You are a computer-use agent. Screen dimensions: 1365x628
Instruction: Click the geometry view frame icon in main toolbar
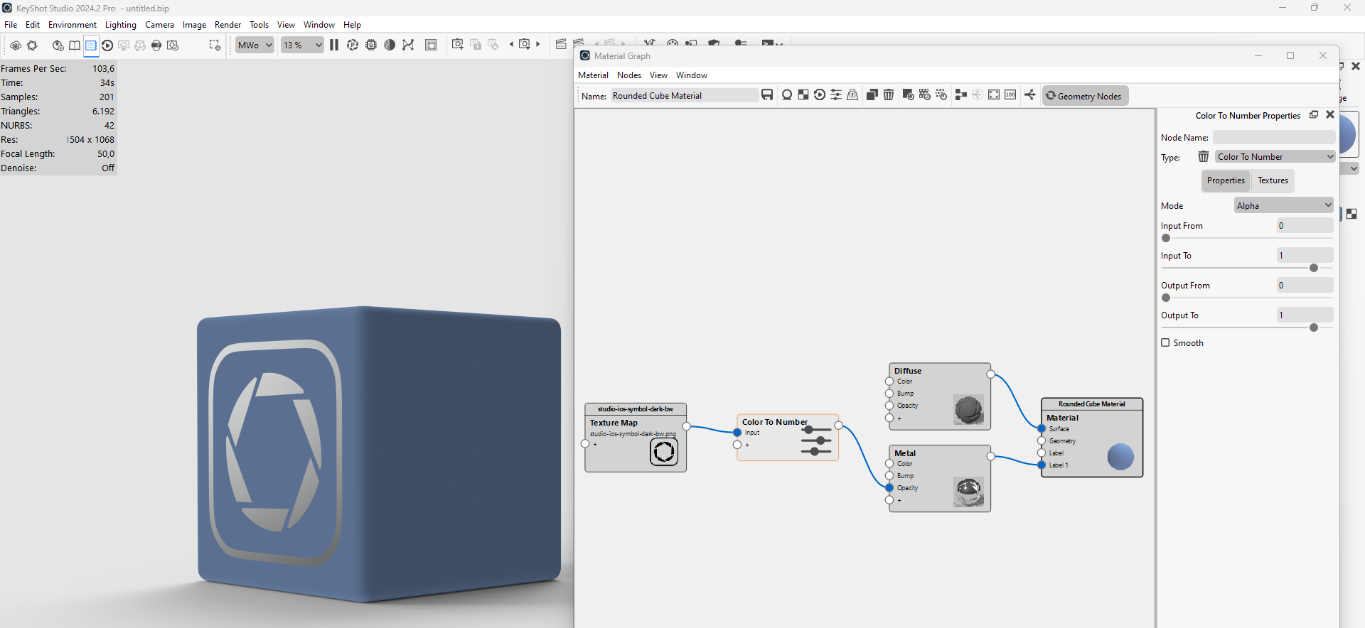[x=431, y=45]
